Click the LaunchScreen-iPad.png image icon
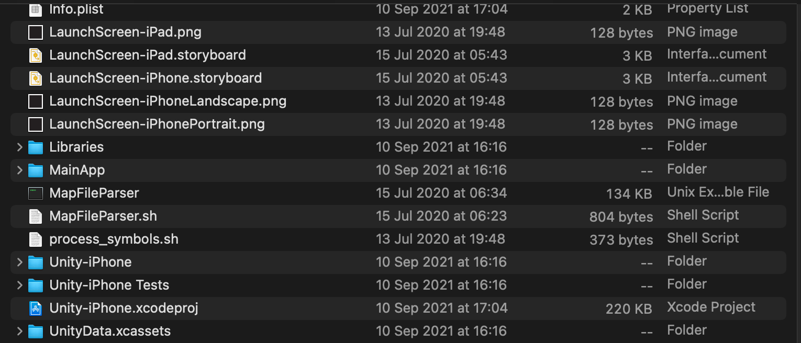The height and width of the screenshot is (343, 801). [35, 32]
